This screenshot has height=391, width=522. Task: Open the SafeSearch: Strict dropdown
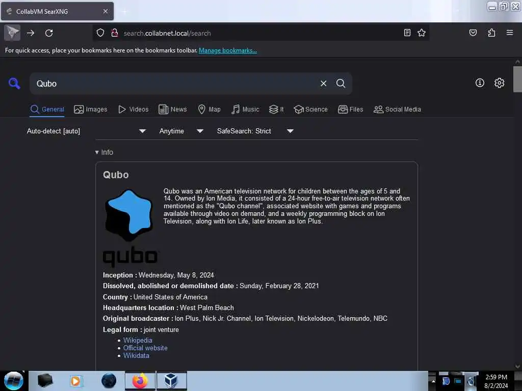(x=255, y=131)
